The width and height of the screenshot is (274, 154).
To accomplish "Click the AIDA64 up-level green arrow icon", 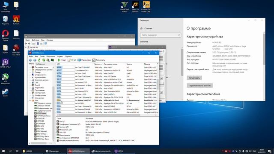I will tap(39, 60).
